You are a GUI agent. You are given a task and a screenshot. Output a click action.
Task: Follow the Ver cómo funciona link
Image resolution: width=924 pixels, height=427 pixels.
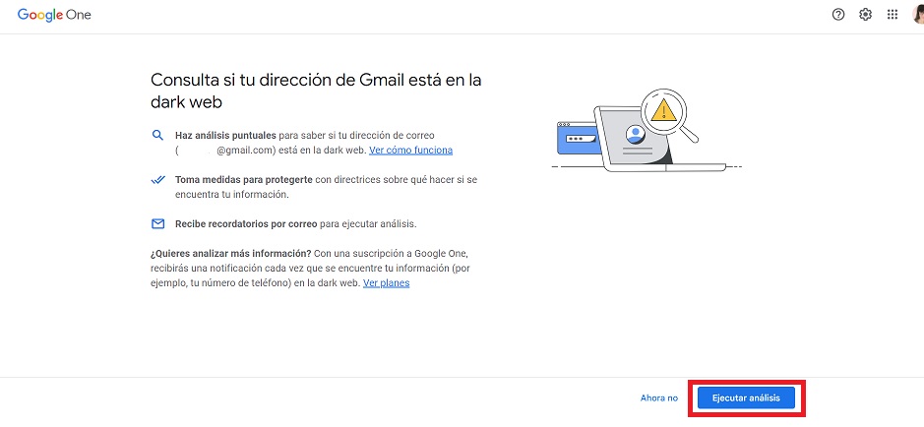point(410,151)
